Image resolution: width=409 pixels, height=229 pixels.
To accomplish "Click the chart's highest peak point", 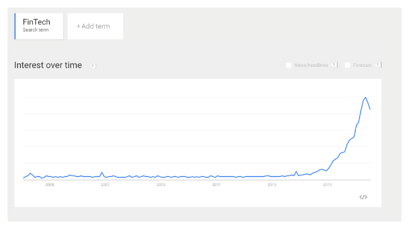I will [x=365, y=98].
